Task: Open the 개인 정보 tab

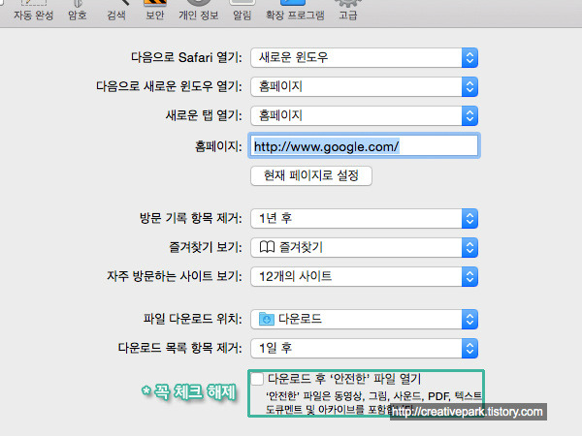Action: tap(198, 11)
